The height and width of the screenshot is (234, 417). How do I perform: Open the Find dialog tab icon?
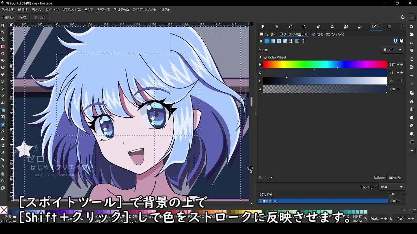click(332, 27)
